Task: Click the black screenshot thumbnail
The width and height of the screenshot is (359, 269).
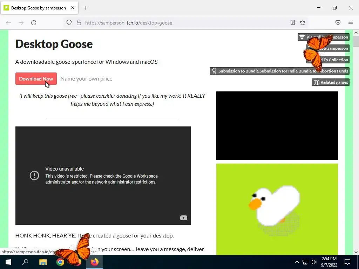Action: (277, 126)
